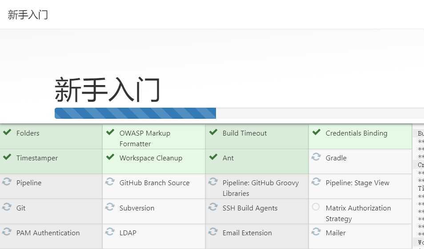
Task: Click the sync icon for PAM Authentication
Action: (x=7, y=232)
